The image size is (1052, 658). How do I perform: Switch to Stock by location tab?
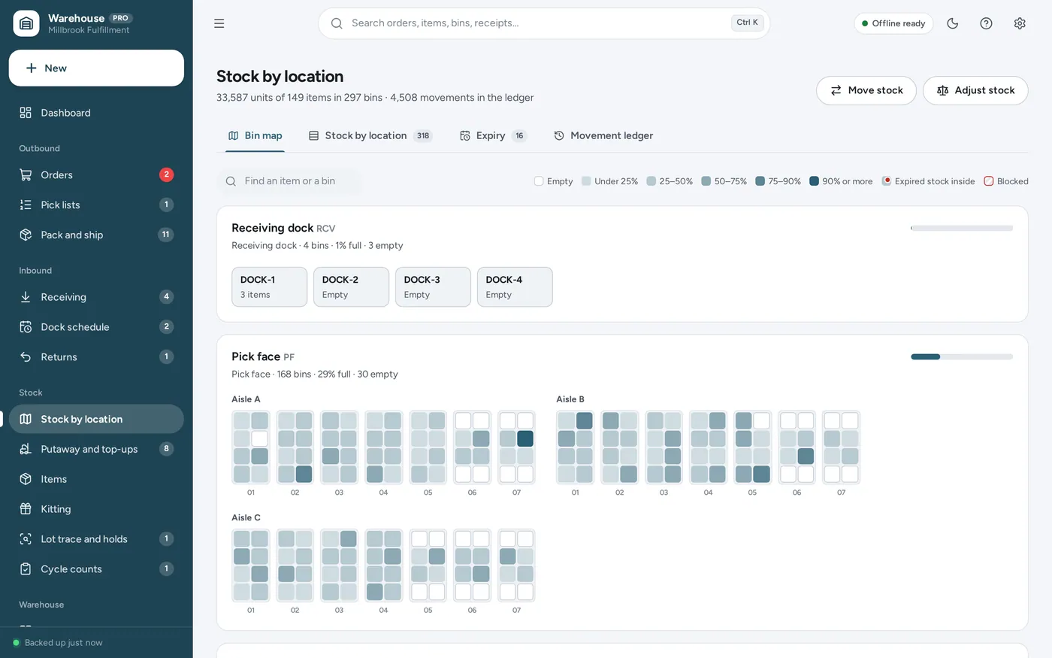tap(370, 136)
